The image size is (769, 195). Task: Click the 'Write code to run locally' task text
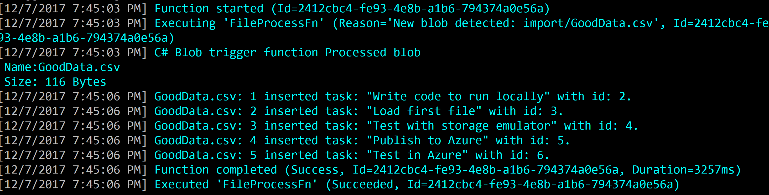pos(458,97)
